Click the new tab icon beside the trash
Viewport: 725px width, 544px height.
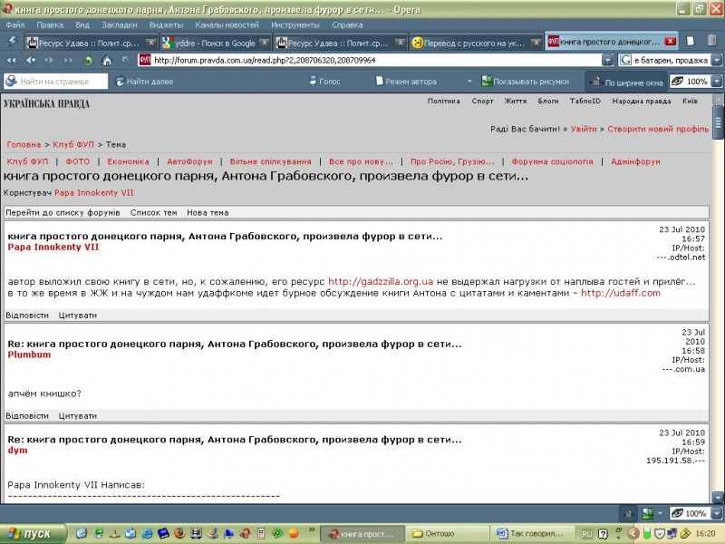pyautogui.click(x=691, y=42)
